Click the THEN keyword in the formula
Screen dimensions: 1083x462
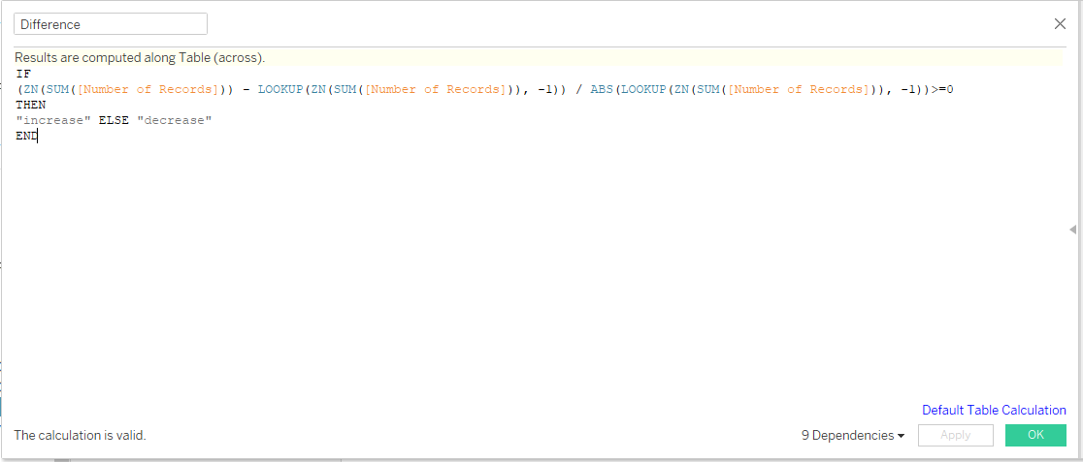click(x=31, y=105)
